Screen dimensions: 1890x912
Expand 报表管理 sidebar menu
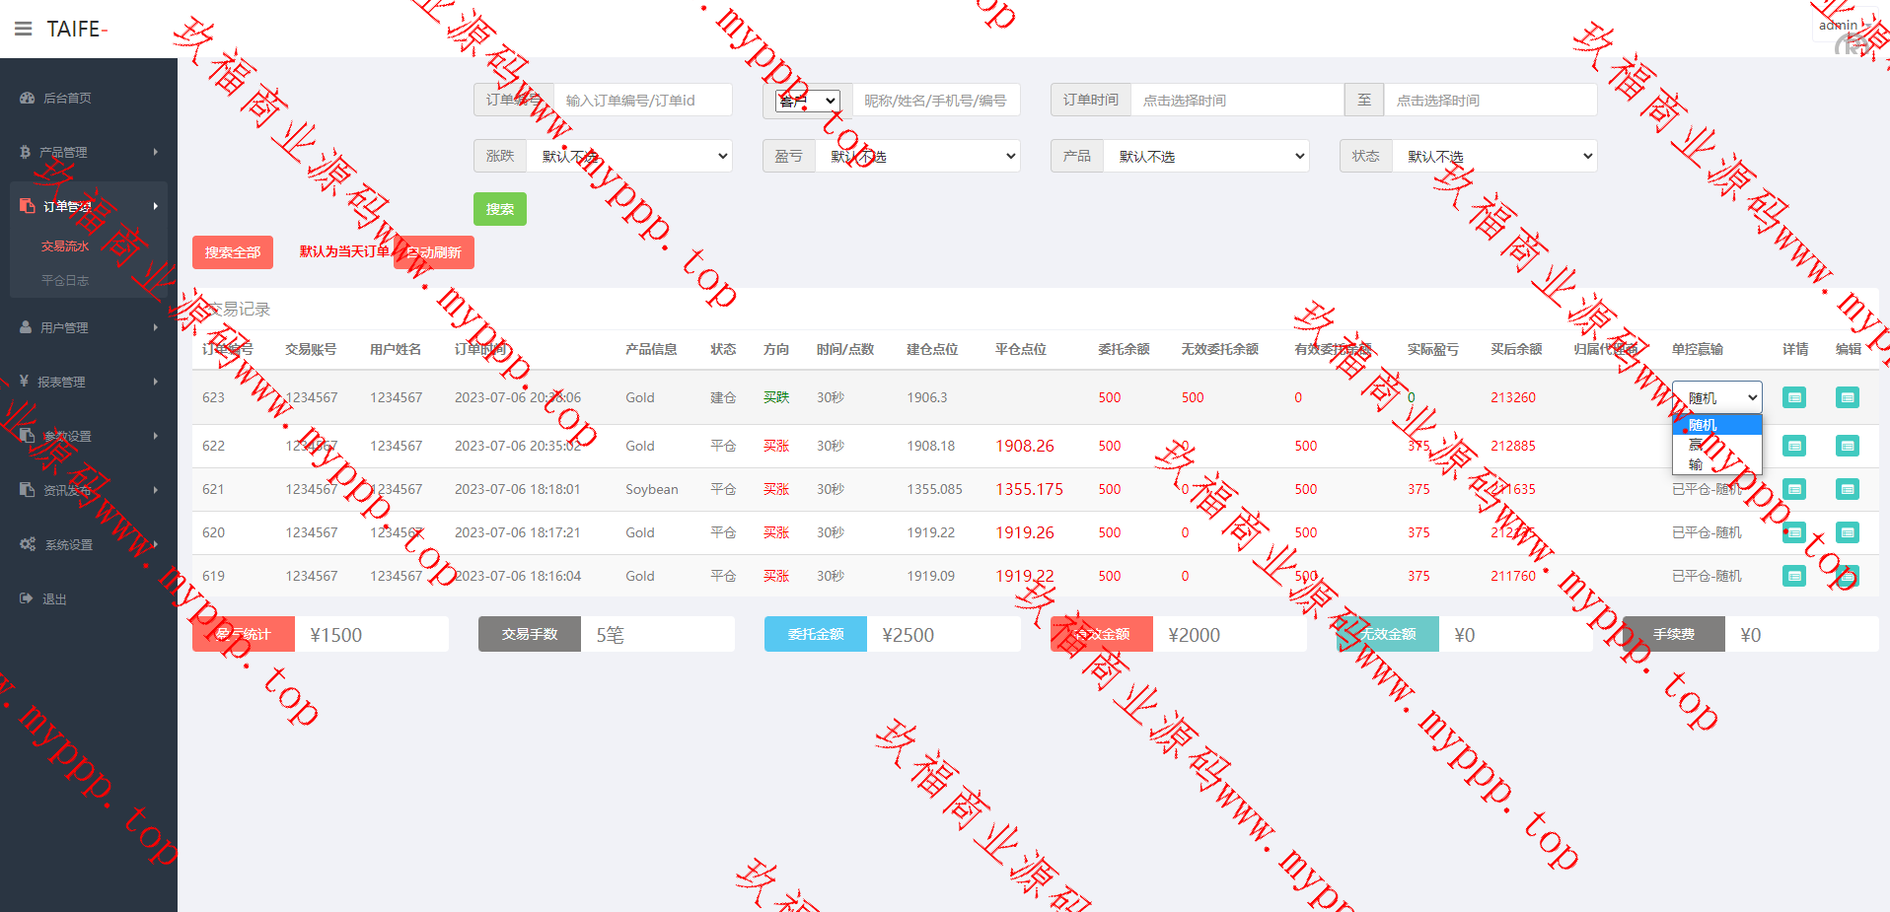pos(88,382)
